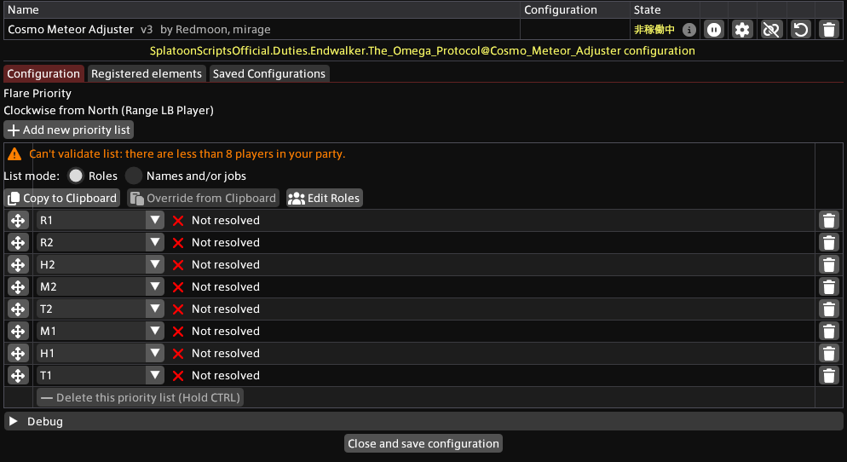The width and height of the screenshot is (847, 462).
Task: Click the broken link icon in header row
Action: coord(771,29)
